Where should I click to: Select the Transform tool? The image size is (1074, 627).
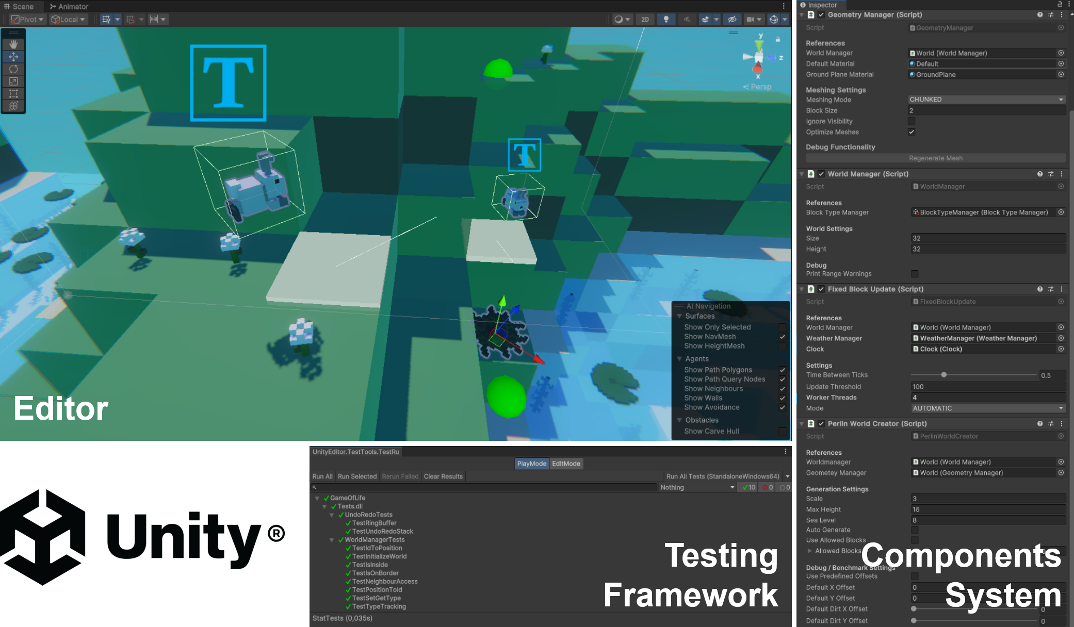tap(13, 106)
